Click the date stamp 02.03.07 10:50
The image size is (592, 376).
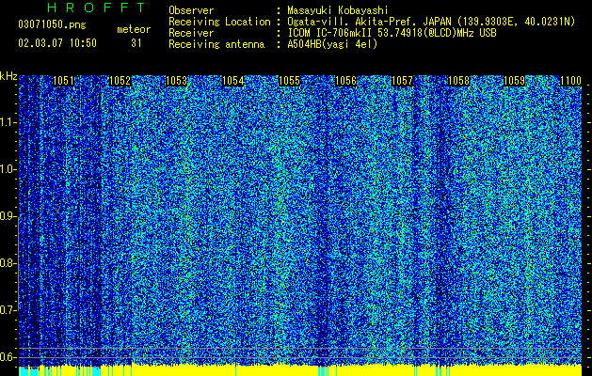[x=57, y=43]
